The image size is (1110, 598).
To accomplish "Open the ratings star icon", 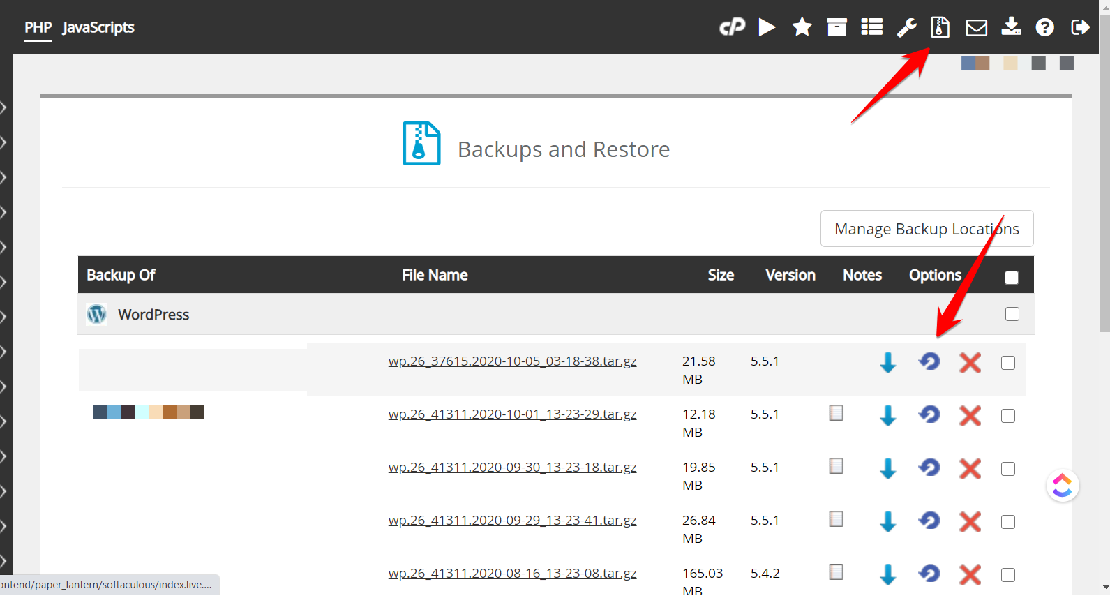I will point(802,27).
